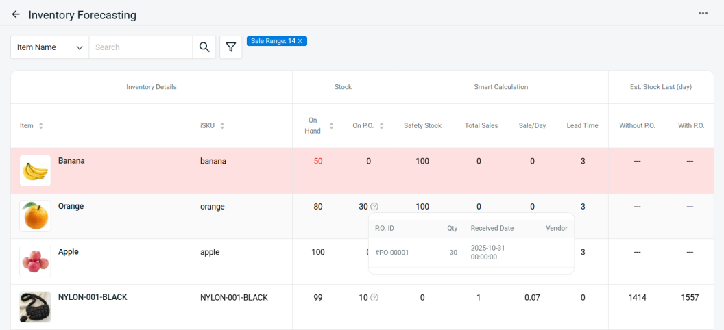Click the NYLON-001-BLACK On P.O. info icon
The image size is (724, 330).
click(374, 298)
